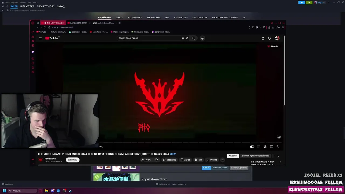Toggle autoplay switch in video player

(252, 147)
